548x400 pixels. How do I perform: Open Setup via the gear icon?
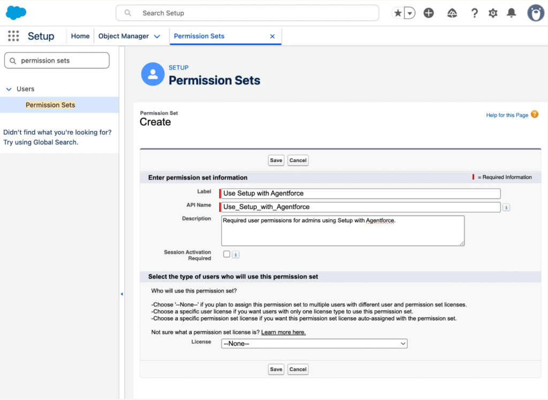pos(492,13)
